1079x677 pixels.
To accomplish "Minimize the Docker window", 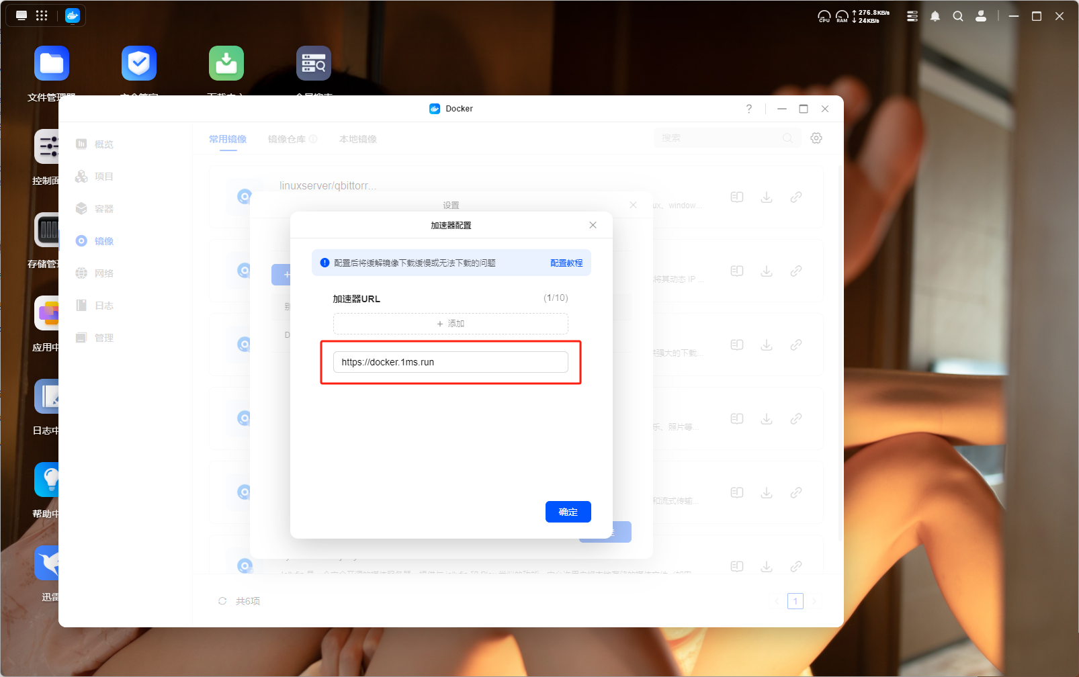I will point(782,109).
